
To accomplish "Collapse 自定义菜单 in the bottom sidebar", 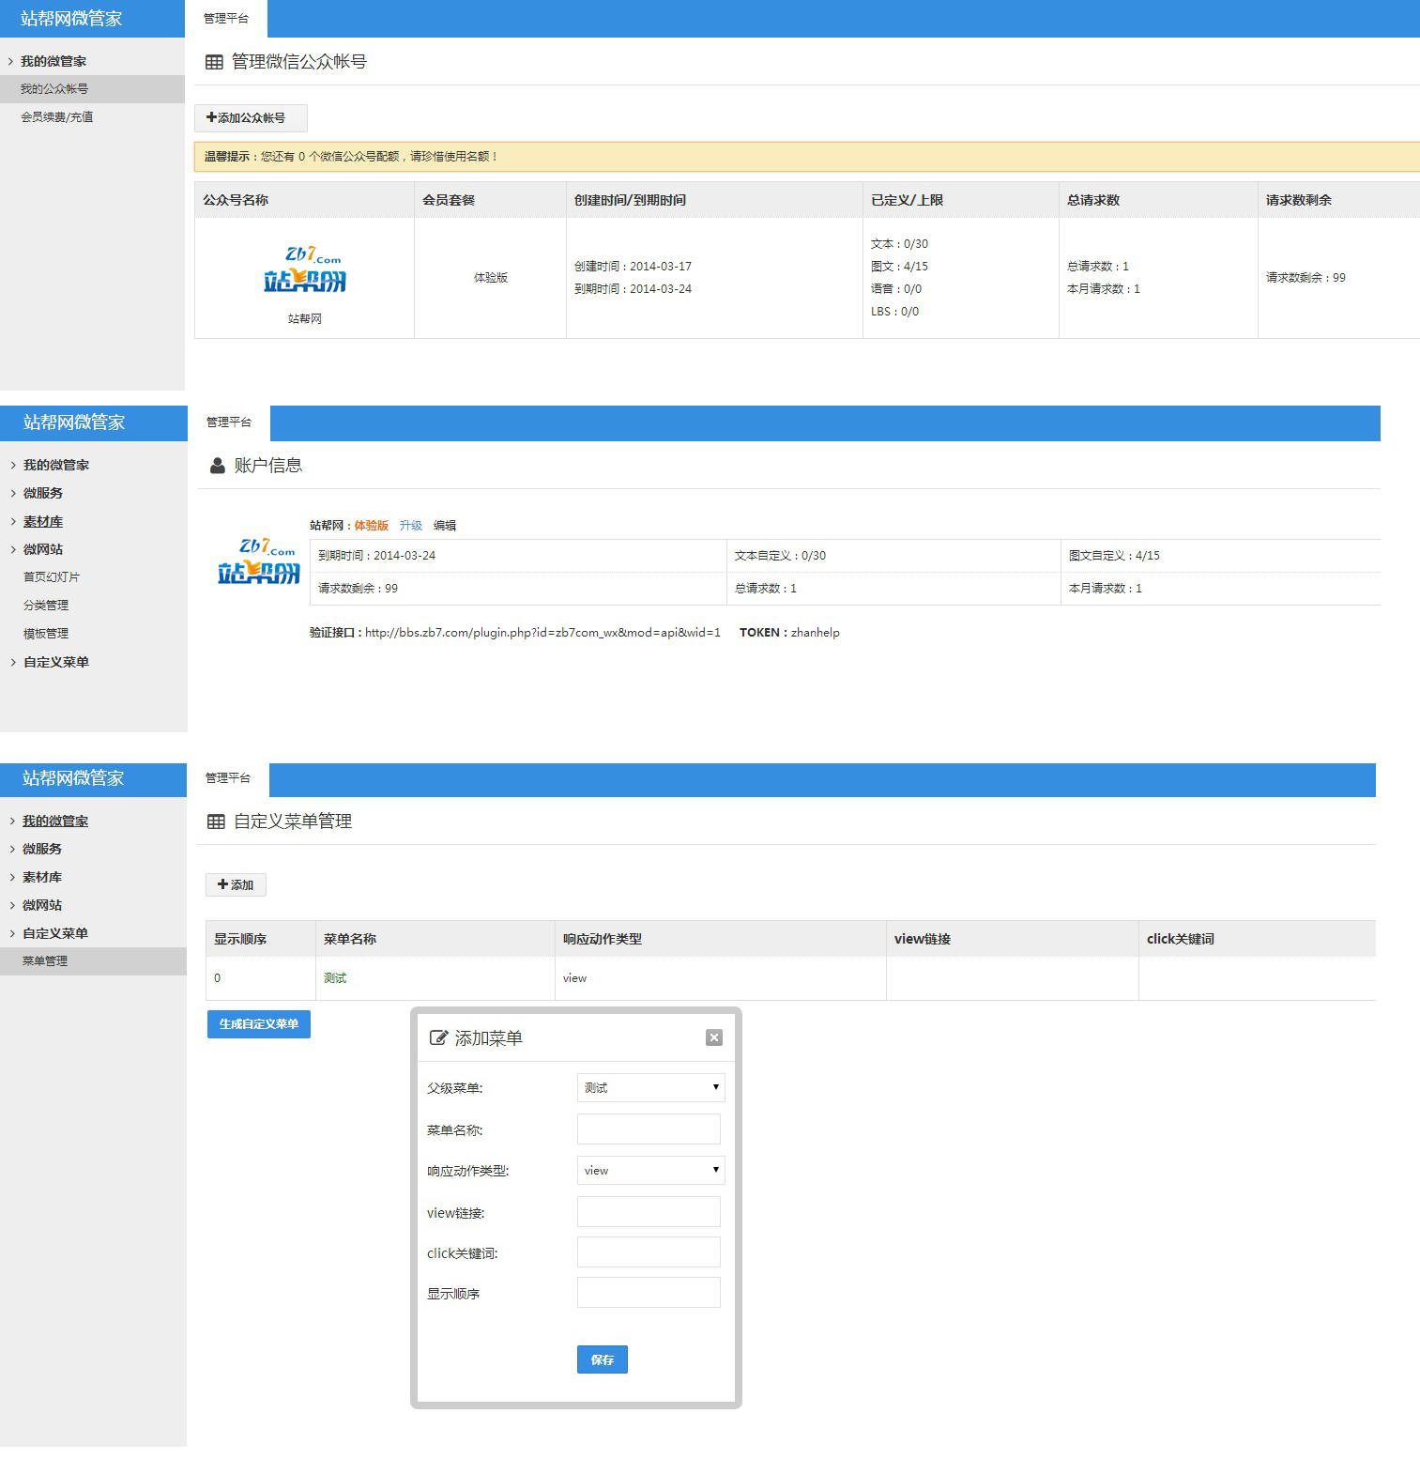I will tap(55, 933).
